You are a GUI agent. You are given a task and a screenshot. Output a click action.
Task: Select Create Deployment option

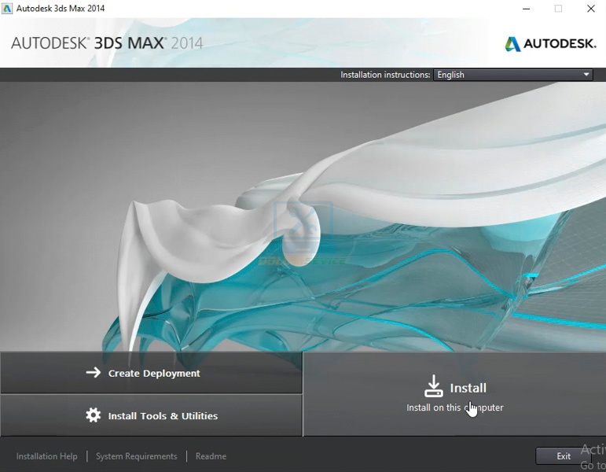(151, 373)
